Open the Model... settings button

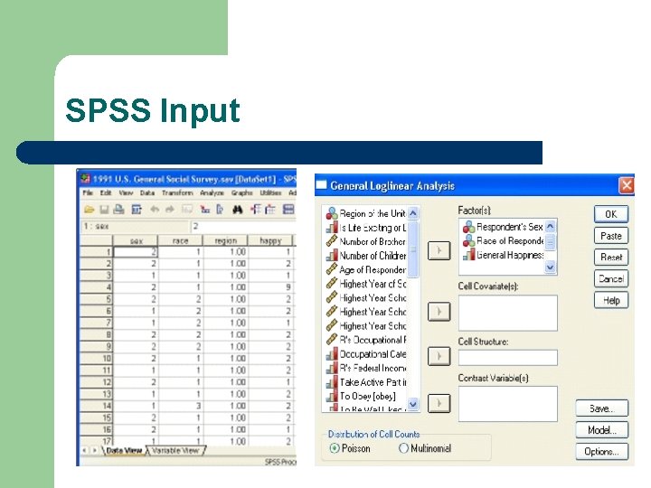click(602, 430)
